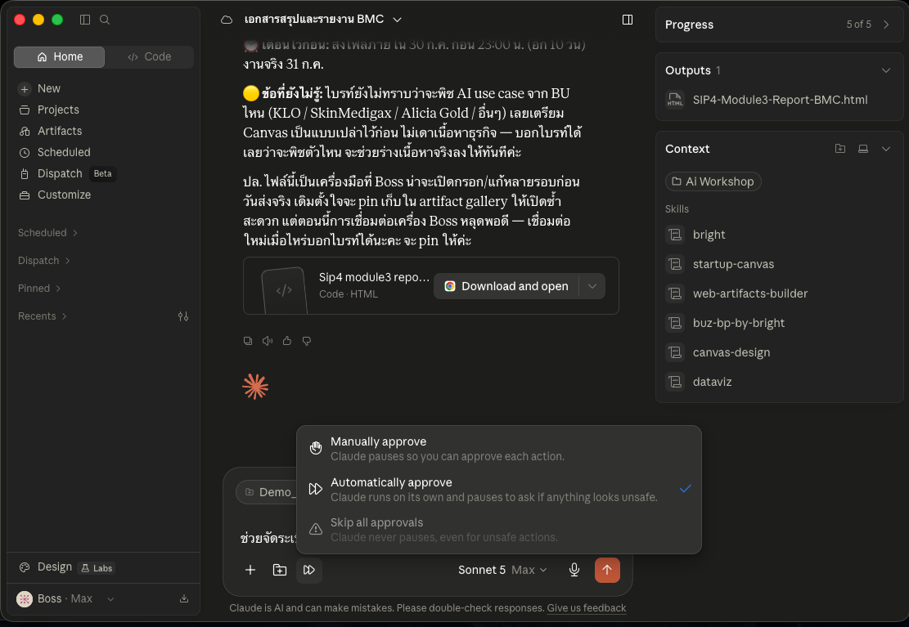
Task: Select Skip all approvals option
Action: point(498,530)
